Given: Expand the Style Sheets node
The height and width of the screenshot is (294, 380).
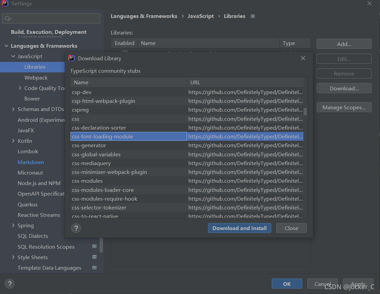Looking at the screenshot, I should (13, 257).
